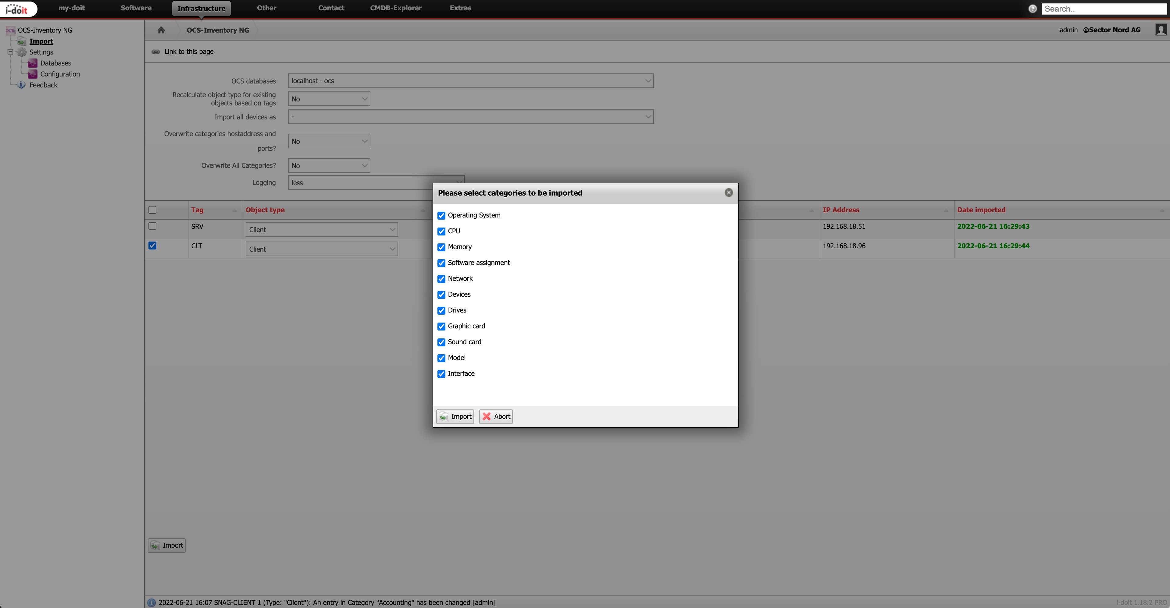Image resolution: width=1170 pixels, height=608 pixels.
Task: Close the categories import dialog
Action: (729, 193)
